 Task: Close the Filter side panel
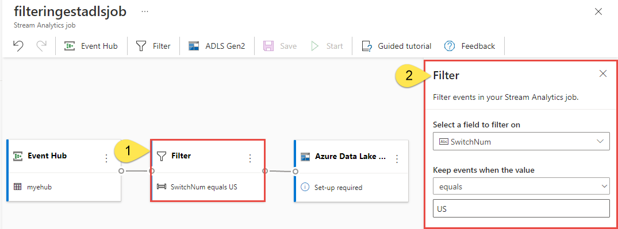pos(602,73)
